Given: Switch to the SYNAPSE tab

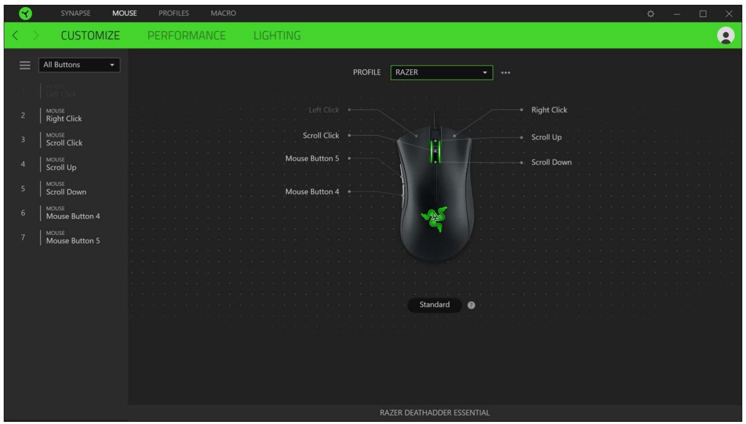Looking at the screenshot, I should [75, 12].
